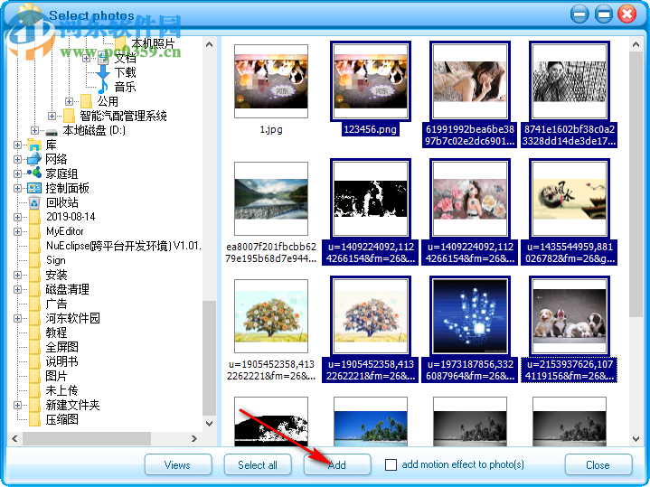Click the 说明书 folder icon
Screen dimensions: 650x487
click(35, 361)
